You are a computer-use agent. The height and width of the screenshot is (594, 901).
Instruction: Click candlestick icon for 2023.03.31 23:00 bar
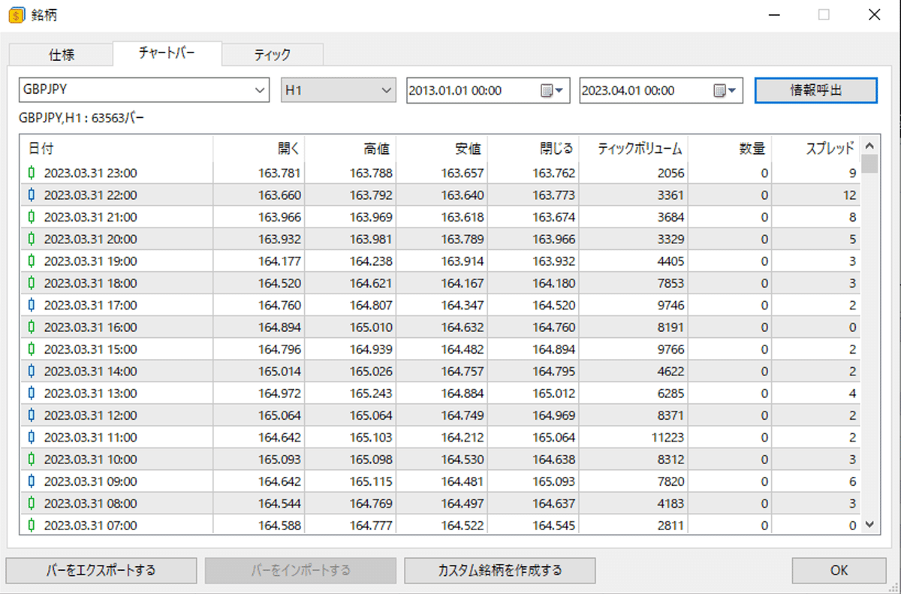point(32,173)
